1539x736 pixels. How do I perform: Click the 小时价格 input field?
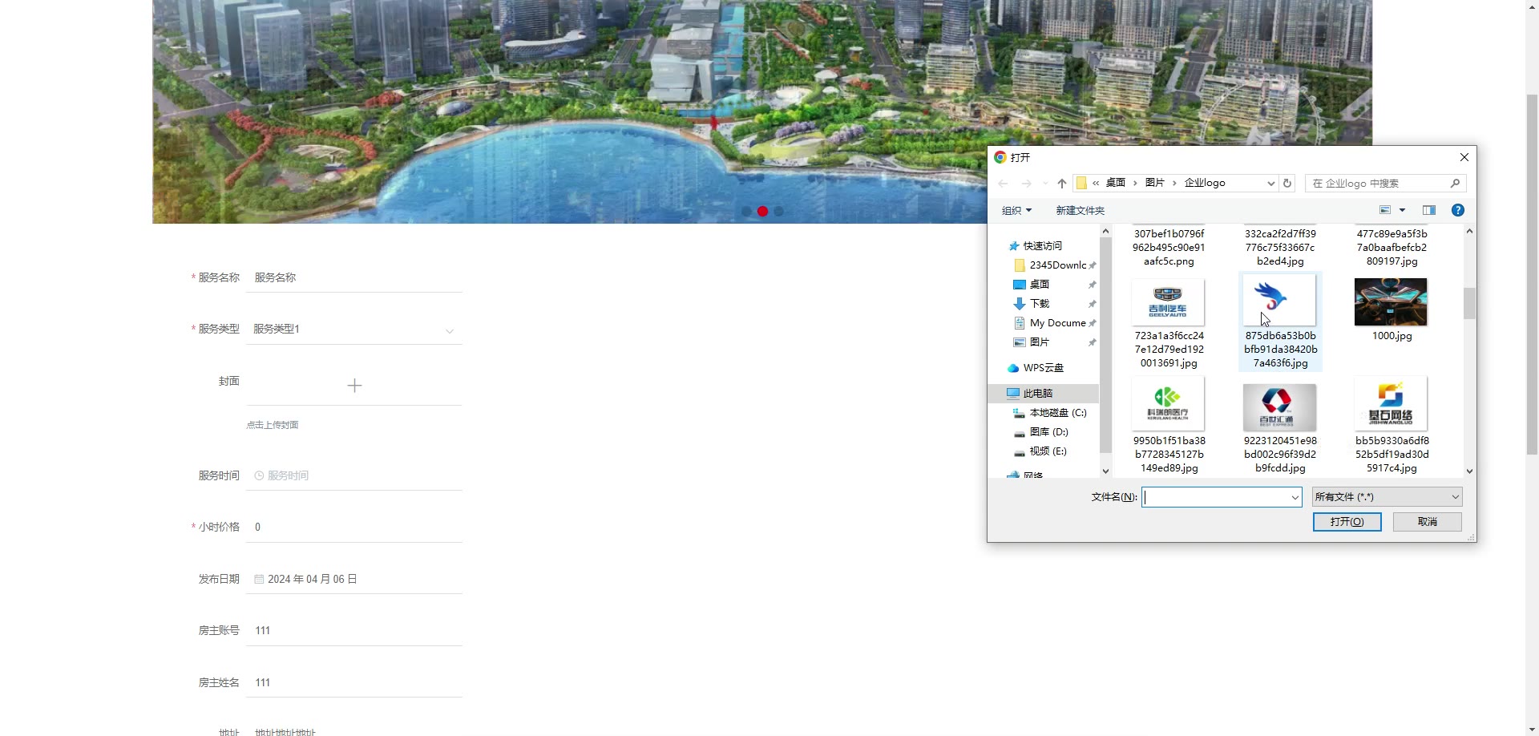point(353,528)
